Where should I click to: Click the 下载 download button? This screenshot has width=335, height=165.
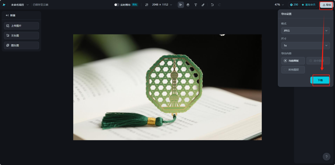[320, 80]
